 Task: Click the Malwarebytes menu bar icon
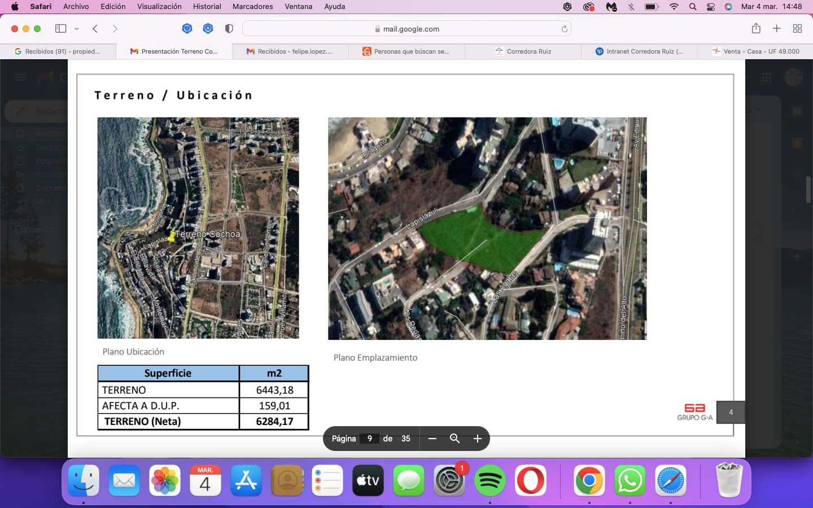tap(611, 7)
